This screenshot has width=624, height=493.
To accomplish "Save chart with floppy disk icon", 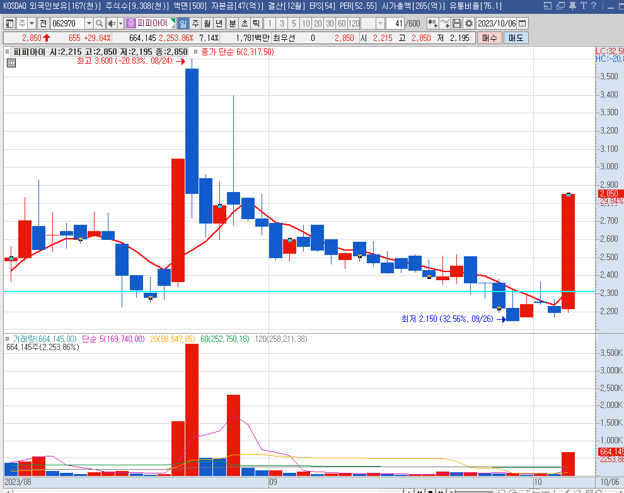I will pos(457,23).
